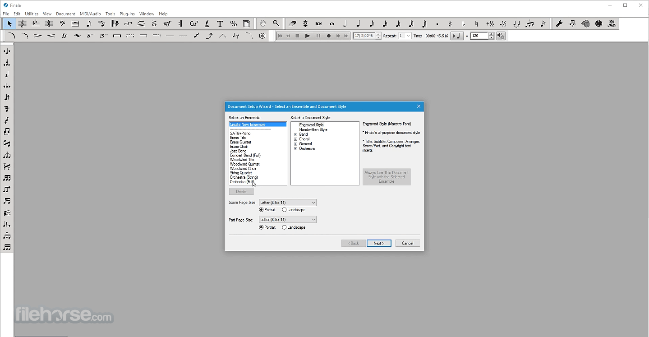Click Next in the Setup Wizard
The image size is (649, 337).
coord(379,243)
